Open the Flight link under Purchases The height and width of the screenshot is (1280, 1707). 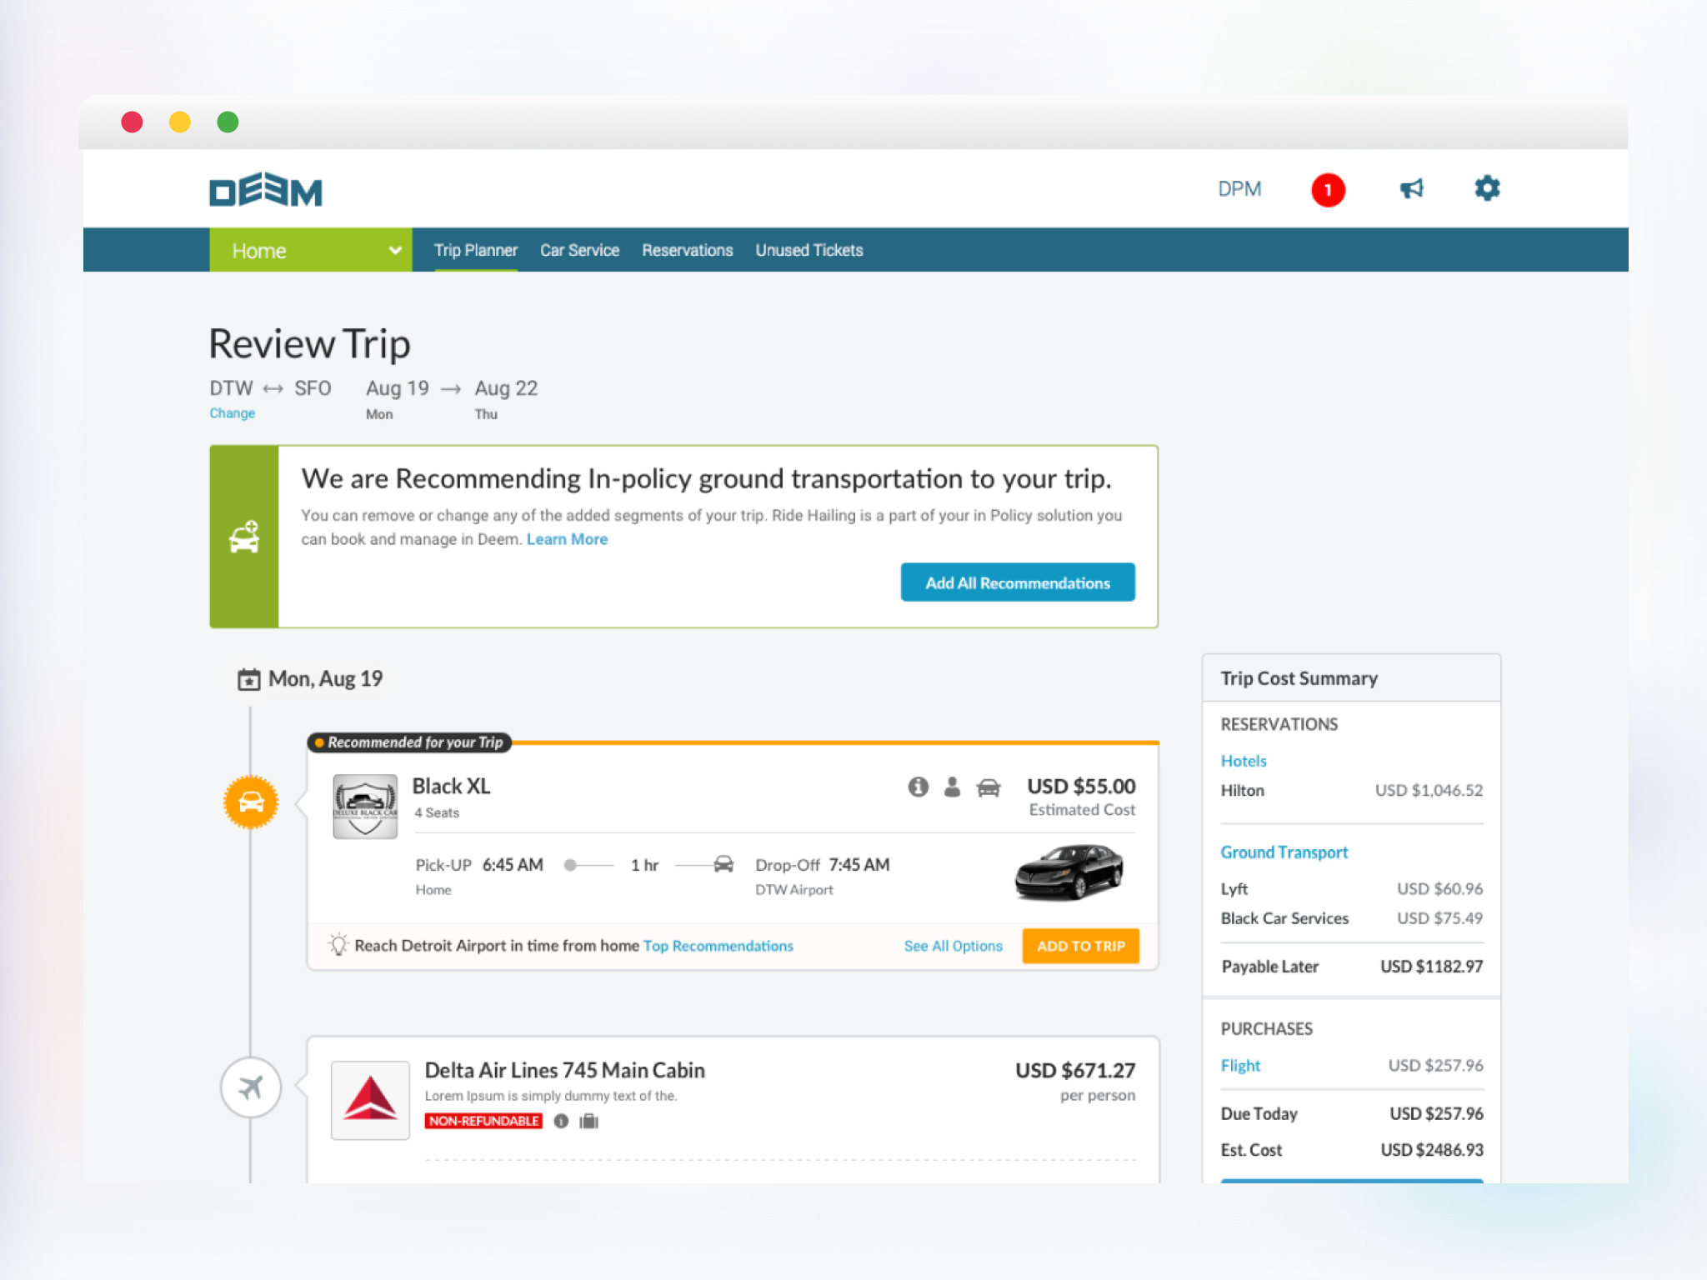[x=1240, y=1066]
